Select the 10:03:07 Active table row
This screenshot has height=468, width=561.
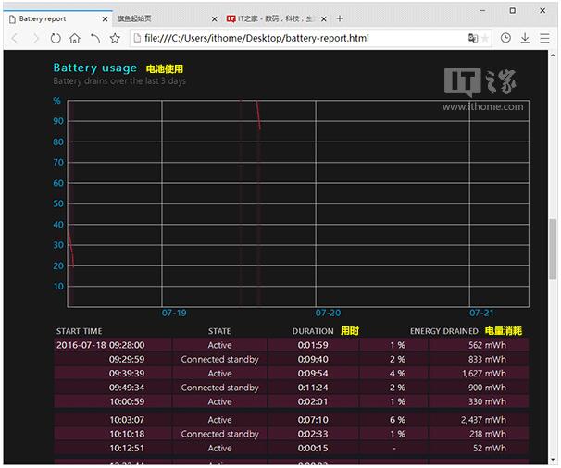pyautogui.click(x=292, y=420)
